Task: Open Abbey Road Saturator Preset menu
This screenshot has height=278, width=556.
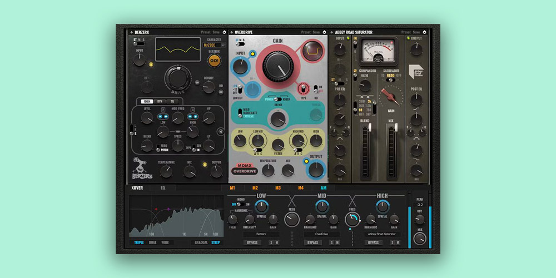Action: point(406,32)
